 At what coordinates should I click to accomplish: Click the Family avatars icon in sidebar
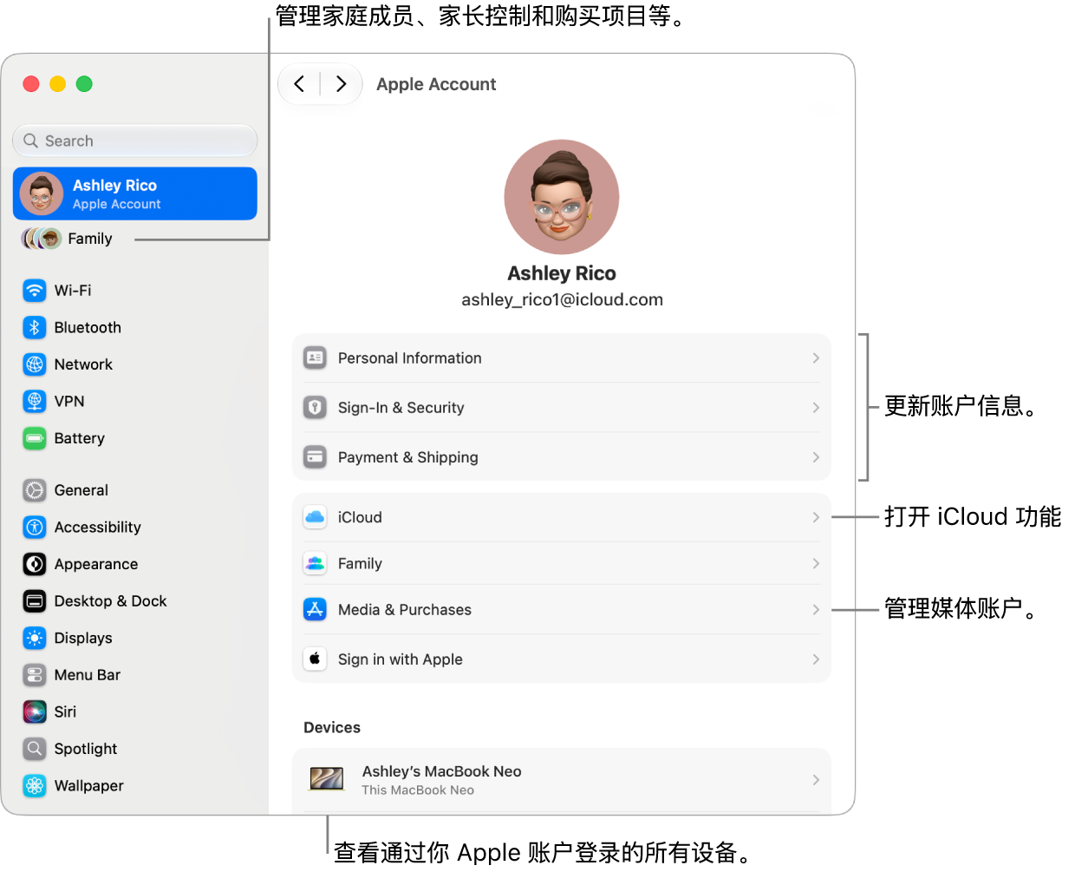click(42, 239)
